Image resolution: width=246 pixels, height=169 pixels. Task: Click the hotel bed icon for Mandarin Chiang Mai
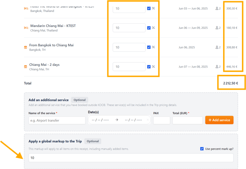[x=26, y=28]
